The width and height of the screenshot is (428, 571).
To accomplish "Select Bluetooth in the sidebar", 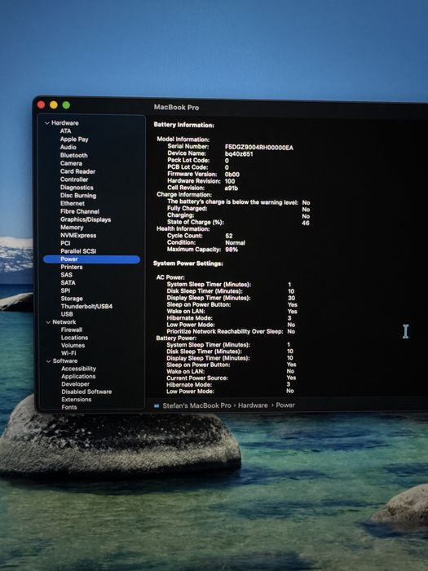I will click(x=74, y=155).
